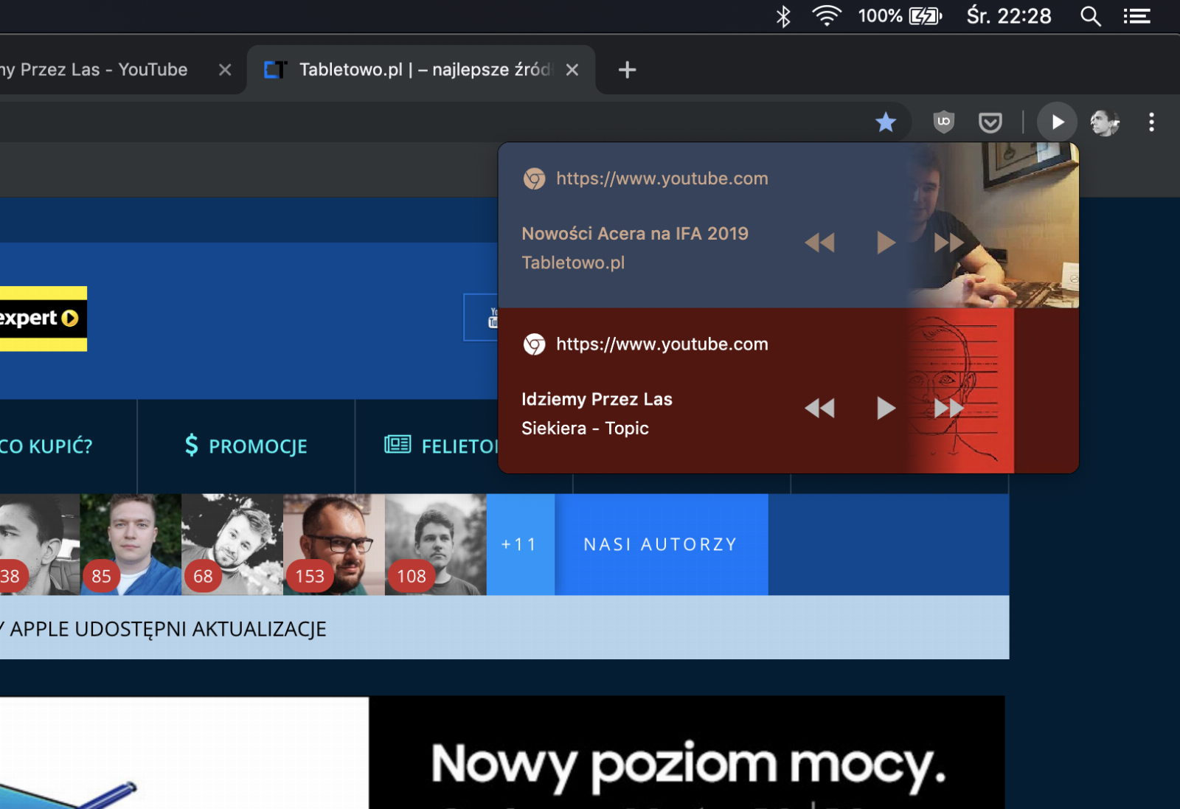This screenshot has width=1180, height=809.
Task: Open the Chrome three-dot menu
Action: tap(1151, 122)
